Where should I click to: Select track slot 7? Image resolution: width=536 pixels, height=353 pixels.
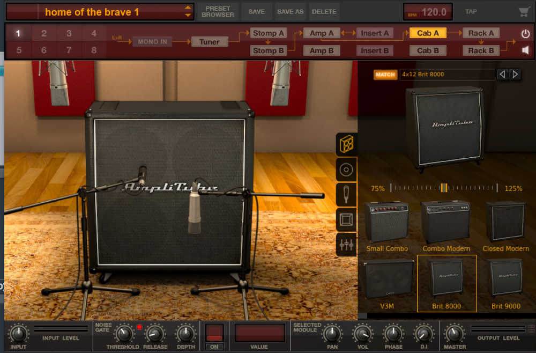(x=69, y=50)
